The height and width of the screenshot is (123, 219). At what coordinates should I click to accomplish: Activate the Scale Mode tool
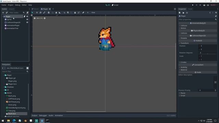pyautogui.click(x=44, y=13)
